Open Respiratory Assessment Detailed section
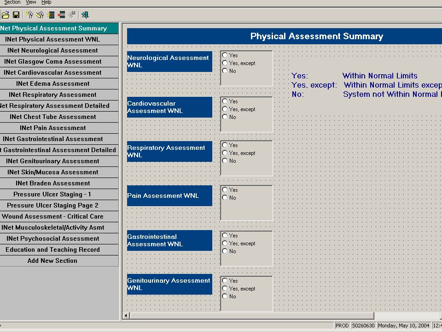The height and width of the screenshot is (332, 442). click(x=59, y=106)
